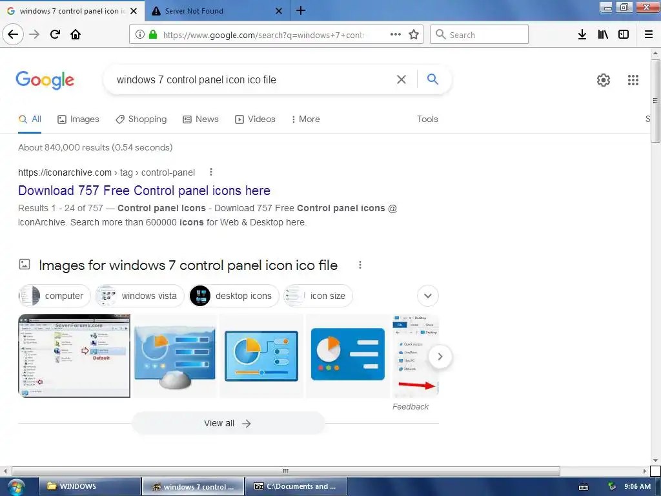Image resolution: width=661 pixels, height=496 pixels.
Task: Go to the Google logo homepage
Action: pos(45,80)
